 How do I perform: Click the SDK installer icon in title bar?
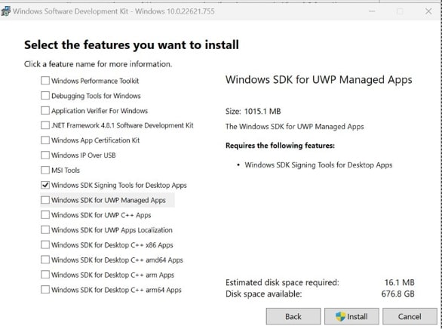click(5, 11)
